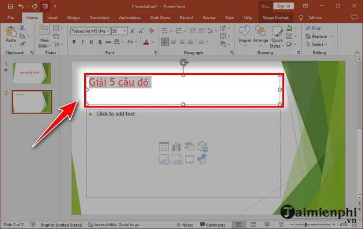Open the Shapes gallery
Image resolution: width=363 pixels, height=229 pixels.
pos(245,36)
